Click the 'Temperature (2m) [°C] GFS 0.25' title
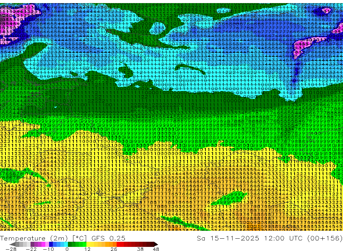Viewport: 343px width, 251px height. point(63,238)
